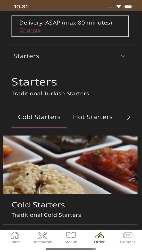Click the Change delivery link
The image size is (142, 252).
coord(30,30)
